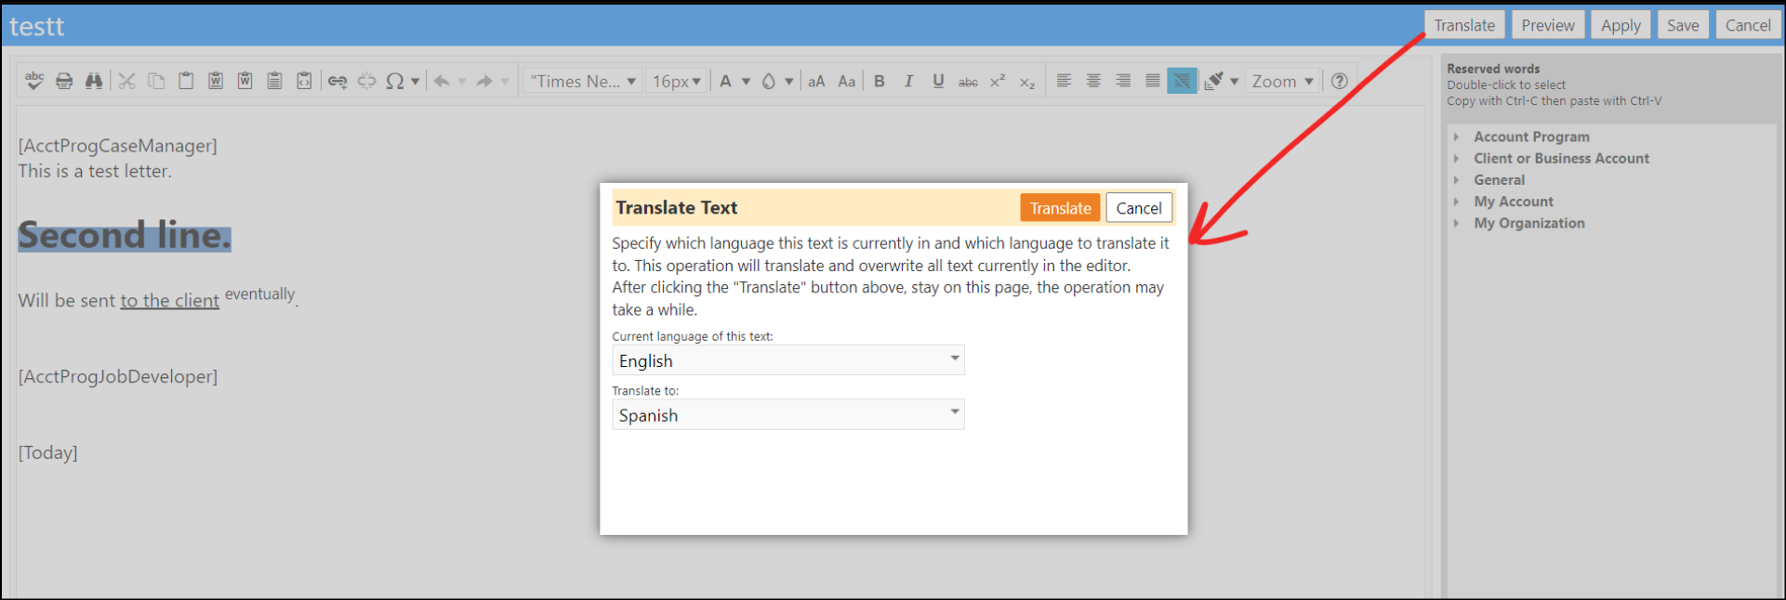Run the spell check tool
Screen dimensions: 1786x600
(x=34, y=81)
